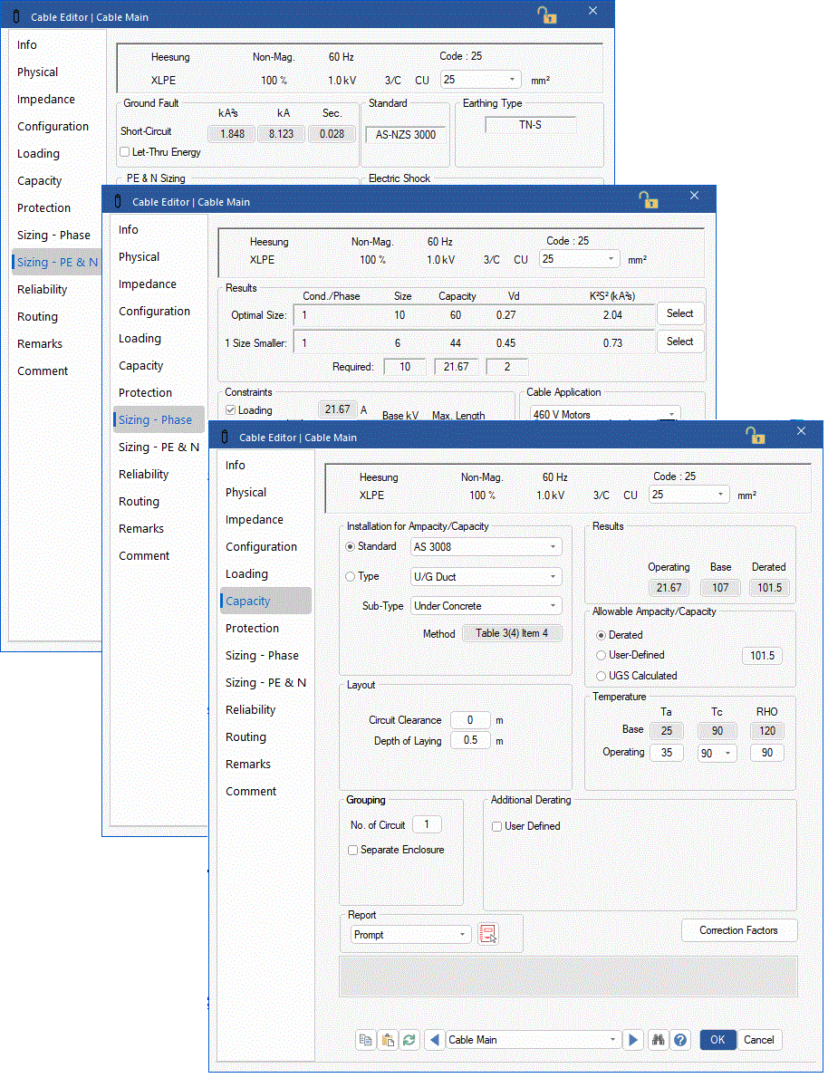Select the UGS Calculated ampacity option
This screenshot has width=828, height=1078.
pos(601,676)
